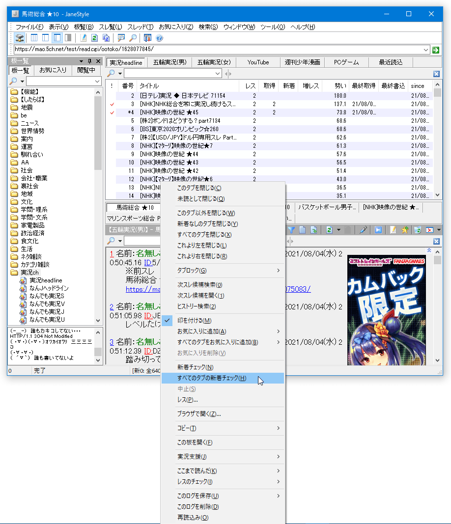
Task: Close the 板一覧 side panel
Action: (98, 61)
